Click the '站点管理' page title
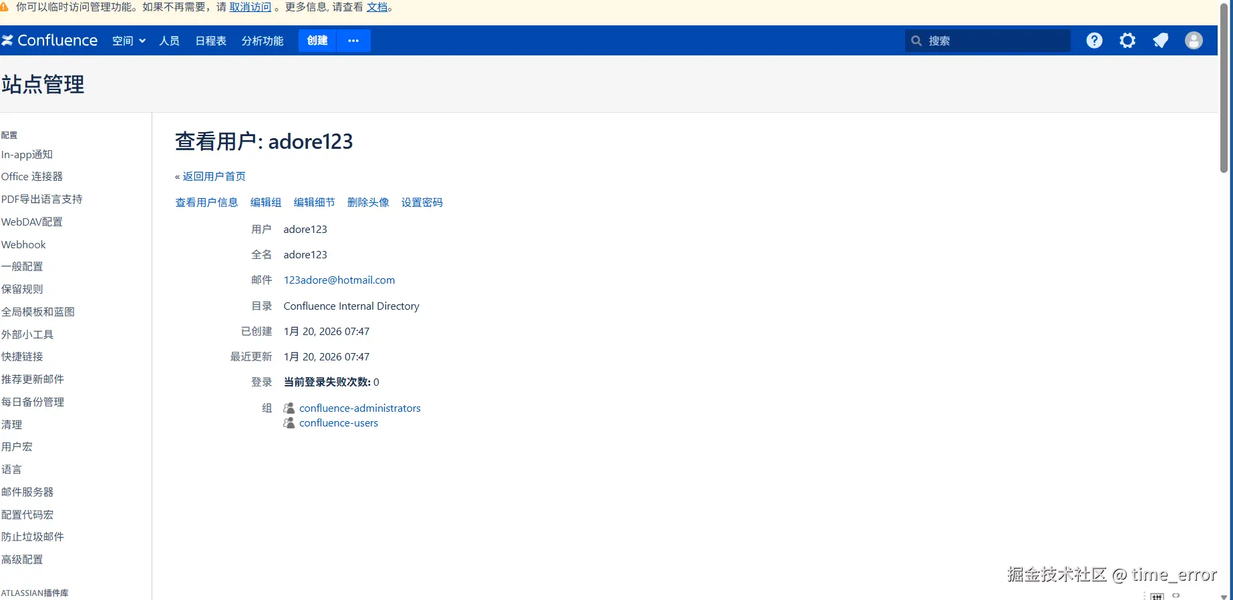 [43, 84]
